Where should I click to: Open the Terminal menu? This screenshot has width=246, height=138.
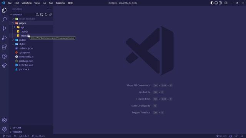coord(60,3)
